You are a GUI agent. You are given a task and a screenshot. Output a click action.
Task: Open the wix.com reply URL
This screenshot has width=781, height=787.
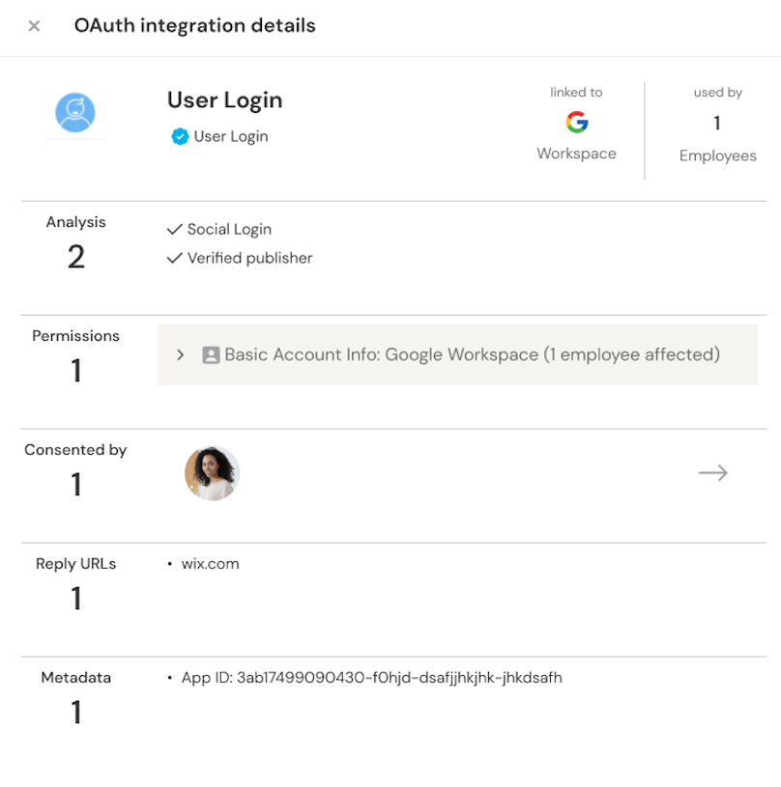[210, 564]
